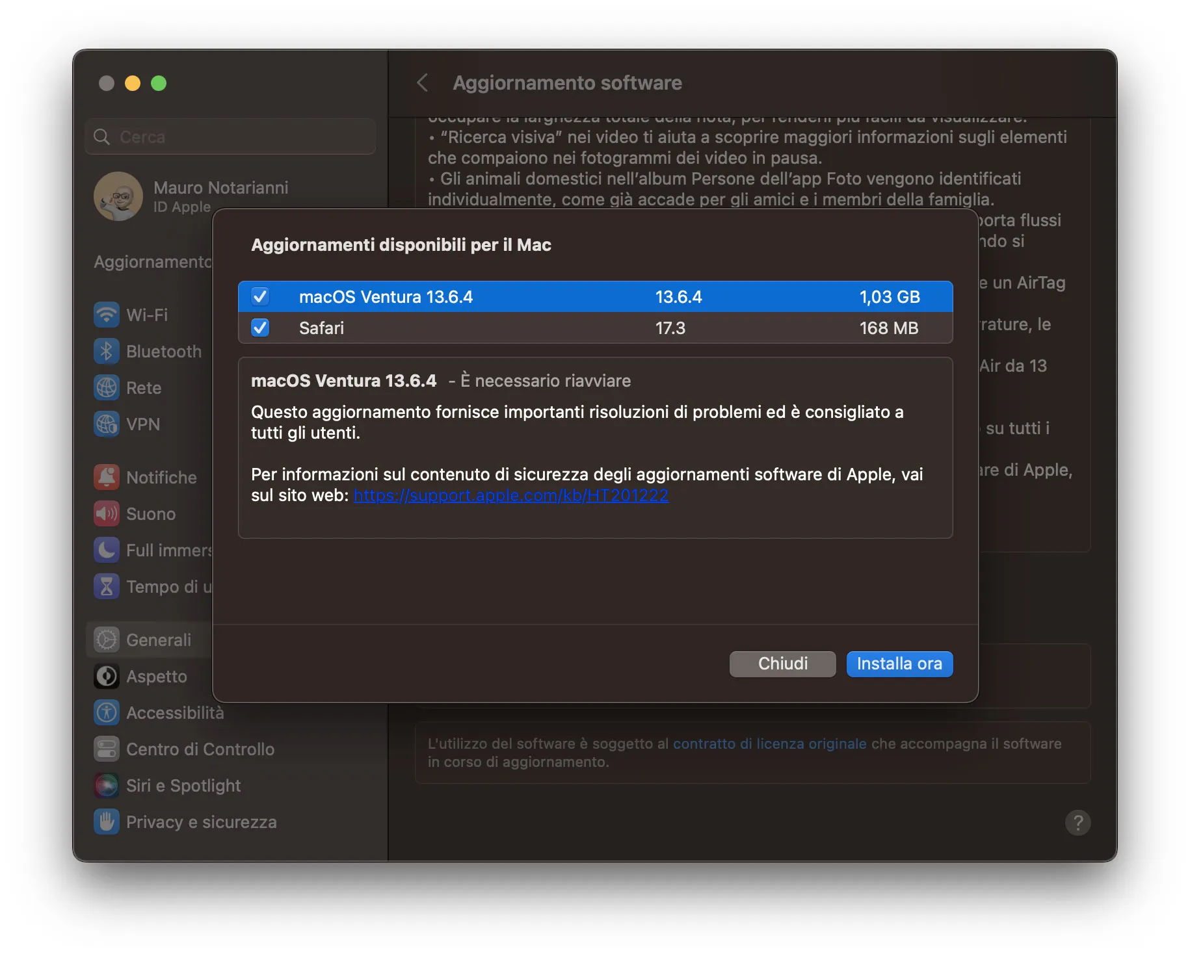Click the Centro di Controllo icon
Viewport: 1190px width, 958px height.
click(x=107, y=749)
